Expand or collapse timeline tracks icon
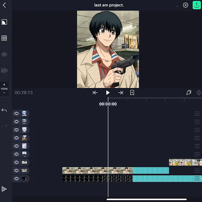Screen dimensions: 202x202 199,92
